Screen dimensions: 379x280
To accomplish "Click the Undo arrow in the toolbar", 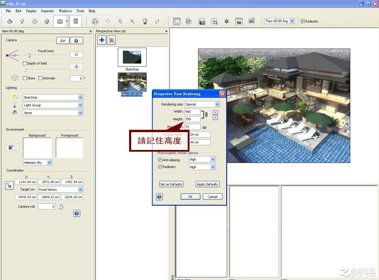I will click(108, 21).
